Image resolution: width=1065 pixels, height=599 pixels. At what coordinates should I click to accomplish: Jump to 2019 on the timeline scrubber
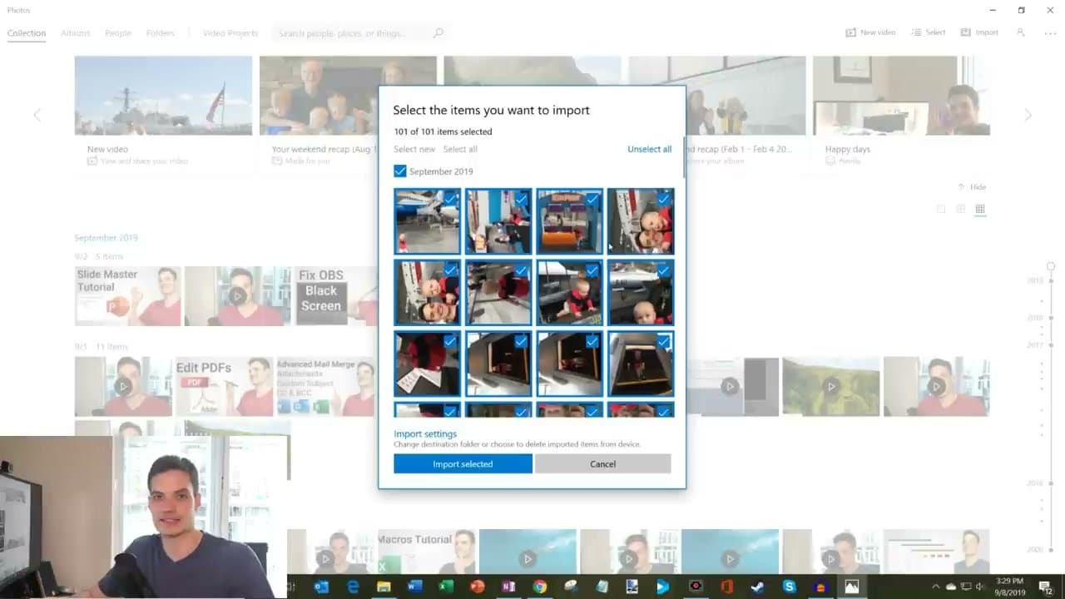click(1035, 281)
